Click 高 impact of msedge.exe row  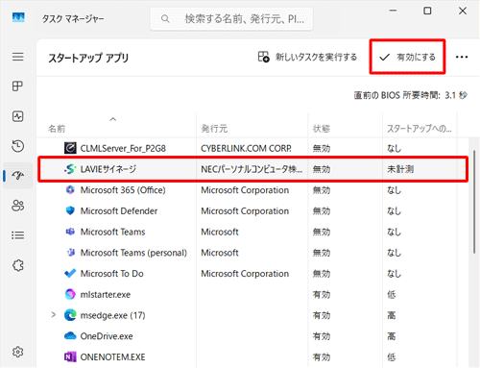pyautogui.click(x=392, y=315)
